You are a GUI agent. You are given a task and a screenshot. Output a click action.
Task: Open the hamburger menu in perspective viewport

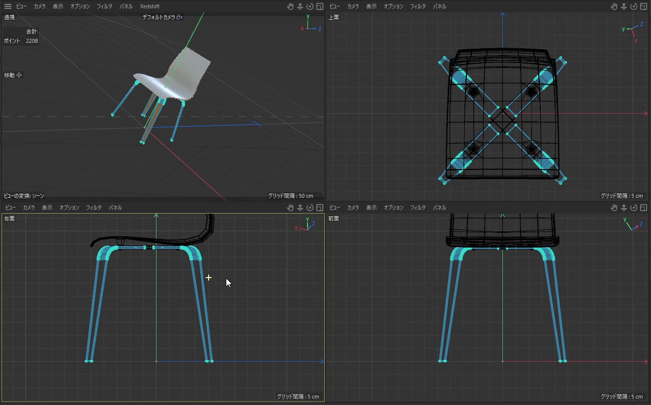coord(8,6)
